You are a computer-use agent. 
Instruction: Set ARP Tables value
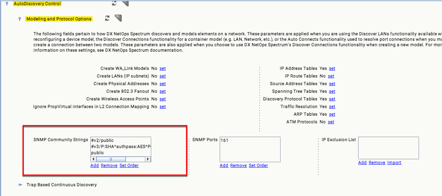pyautogui.click(x=332, y=114)
